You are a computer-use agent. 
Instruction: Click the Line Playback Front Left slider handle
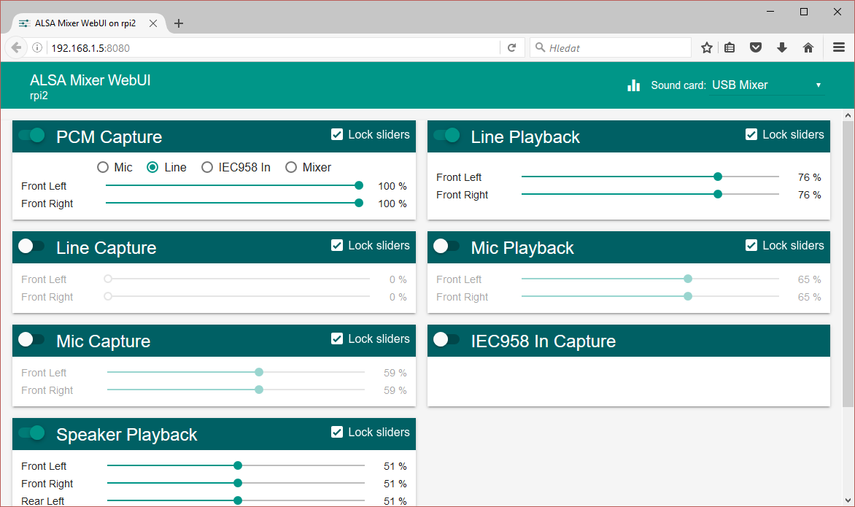tap(718, 177)
